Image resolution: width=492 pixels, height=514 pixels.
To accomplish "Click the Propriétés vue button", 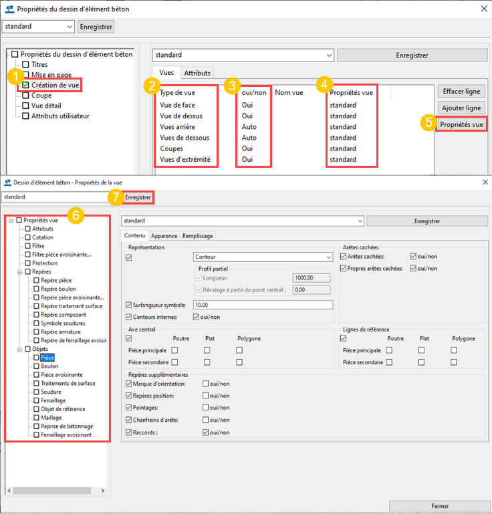I will click(x=461, y=124).
